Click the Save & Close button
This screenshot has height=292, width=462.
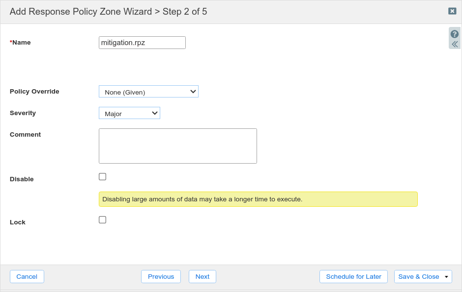click(x=418, y=277)
